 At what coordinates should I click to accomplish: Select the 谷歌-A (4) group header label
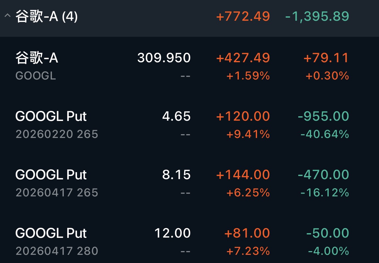coord(47,17)
